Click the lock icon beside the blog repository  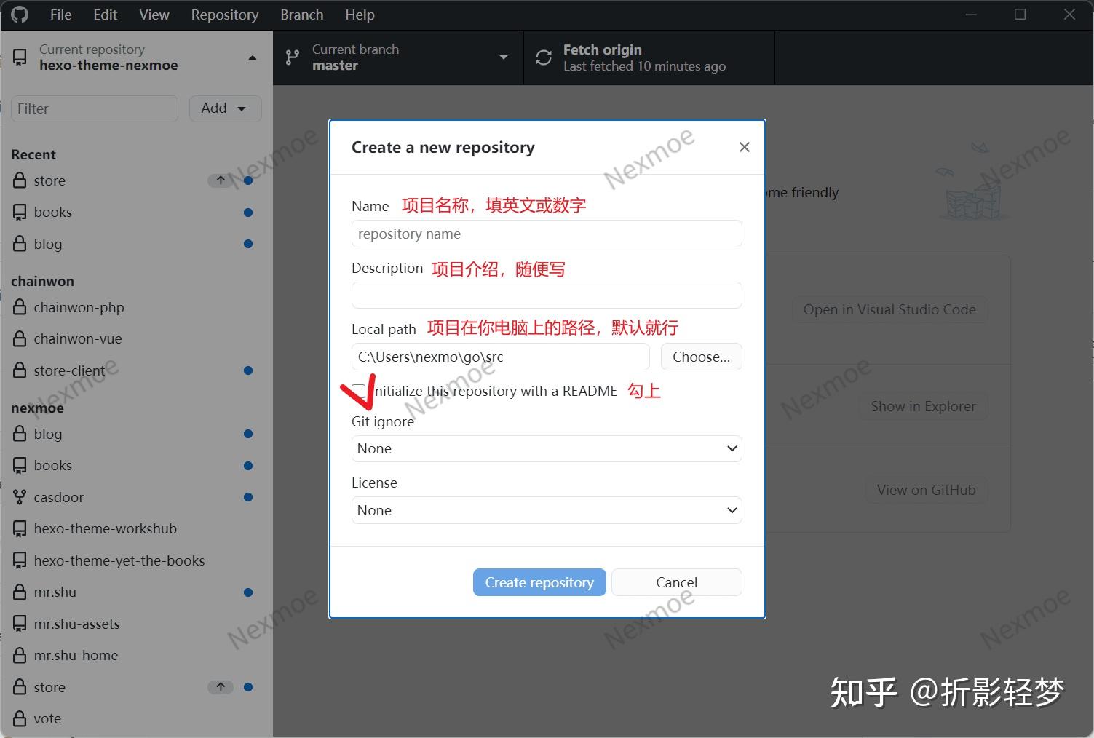point(20,244)
